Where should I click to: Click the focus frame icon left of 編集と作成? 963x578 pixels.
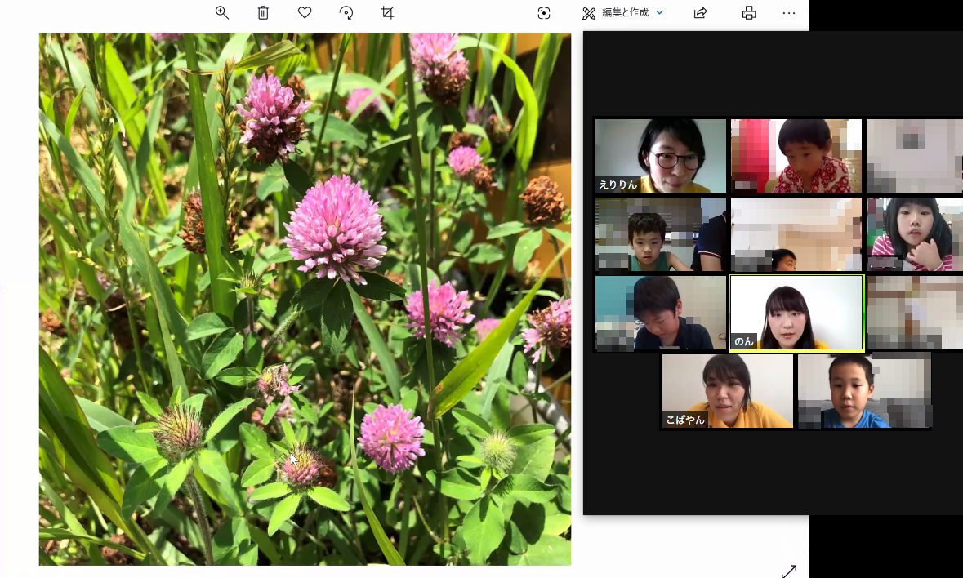coord(544,13)
